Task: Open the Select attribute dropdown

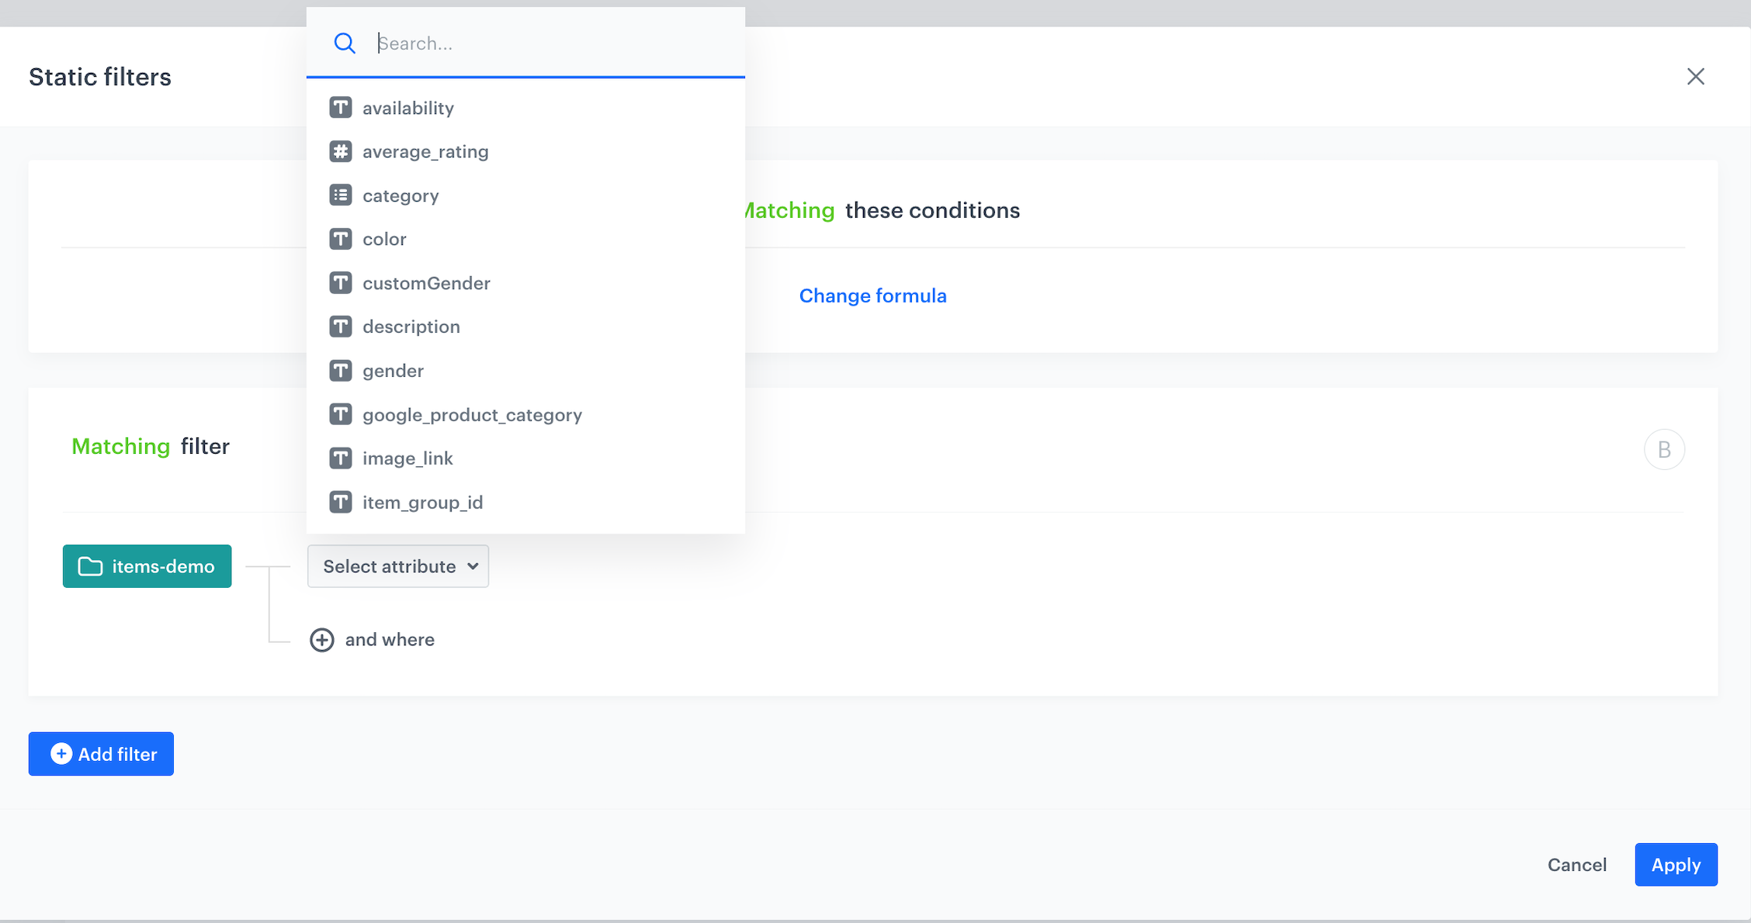Action: pyautogui.click(x=397, y=566)
